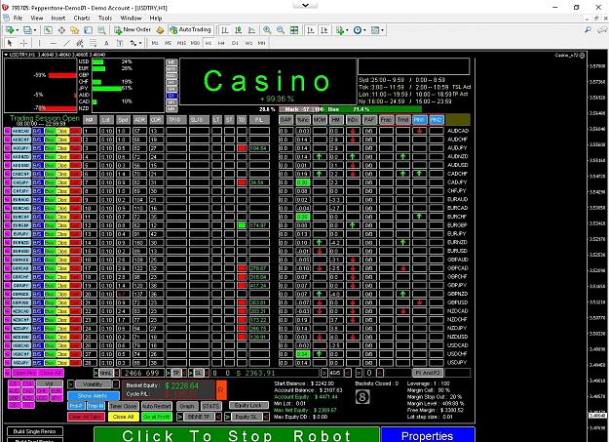The height and width of the screenshot is (442, 609).
Task: Open the View menu
Action: pyautogui.click(x=37, y=18)
